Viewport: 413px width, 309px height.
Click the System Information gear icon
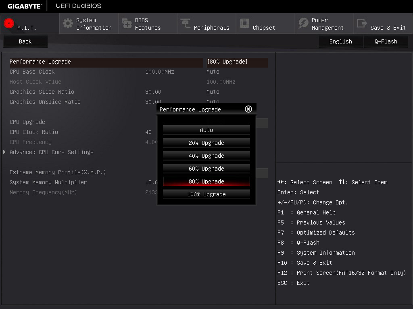[68, 23]
